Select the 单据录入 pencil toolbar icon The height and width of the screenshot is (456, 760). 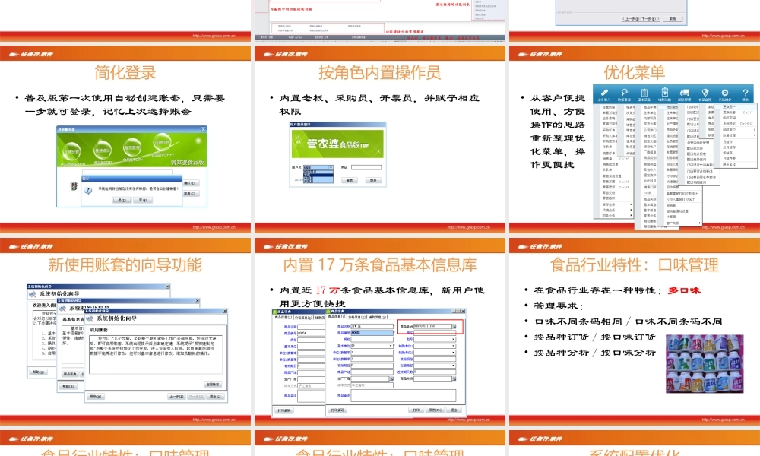[606, 93]
